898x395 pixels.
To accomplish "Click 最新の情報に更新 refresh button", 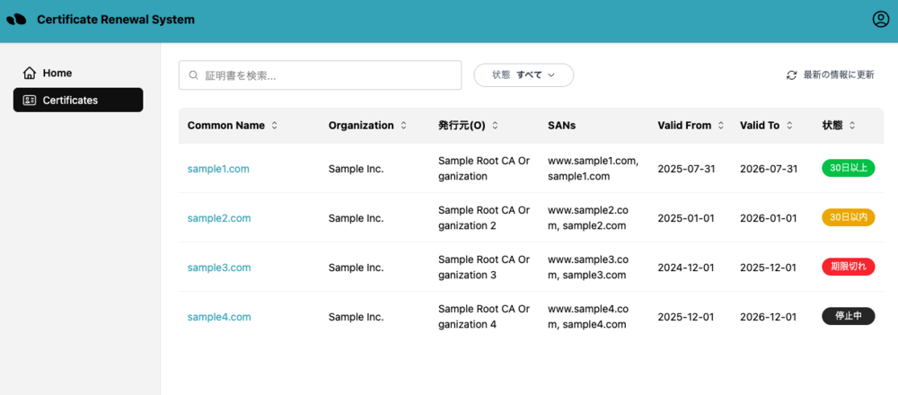I will click(x=830, y=75).
